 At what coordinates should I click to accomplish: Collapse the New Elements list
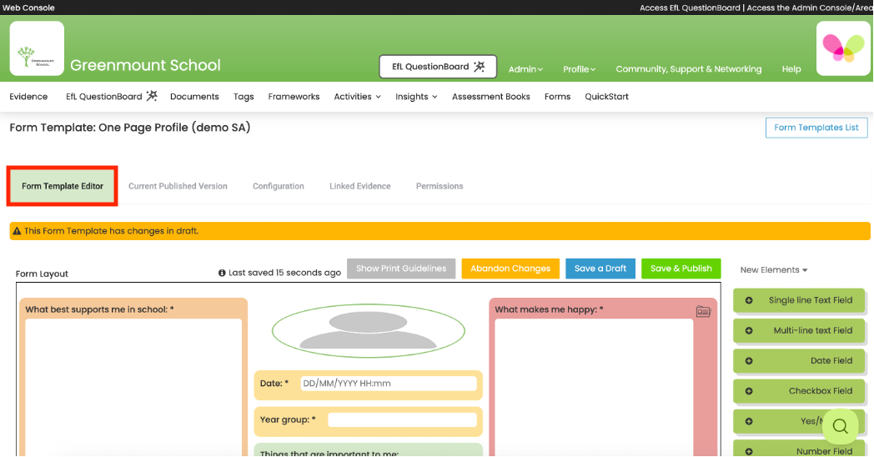coord(774,269)
